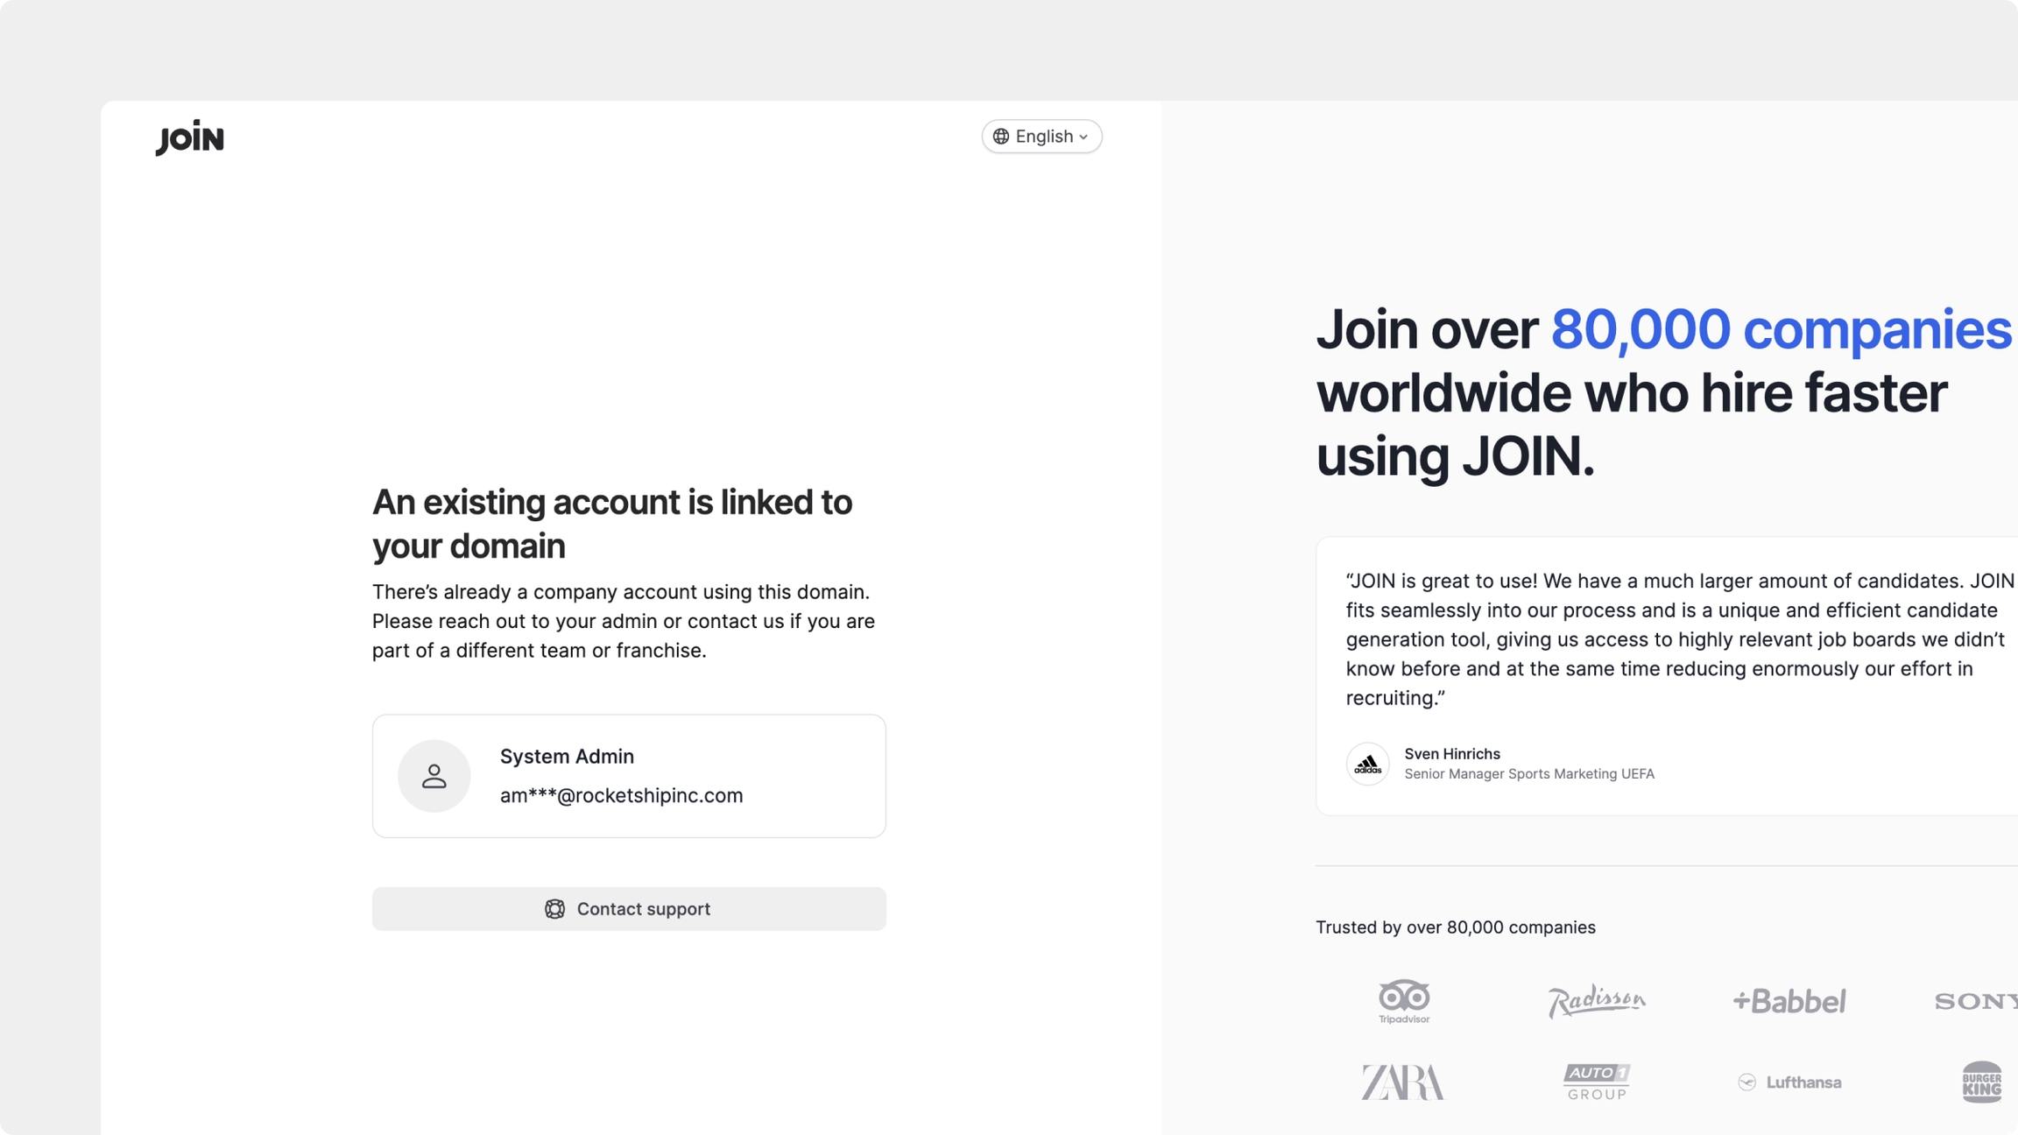The height and width of the screenshot is (1135, 2018).
Task: Click the Babbel logo
Action: (x=1789, y=1001)
